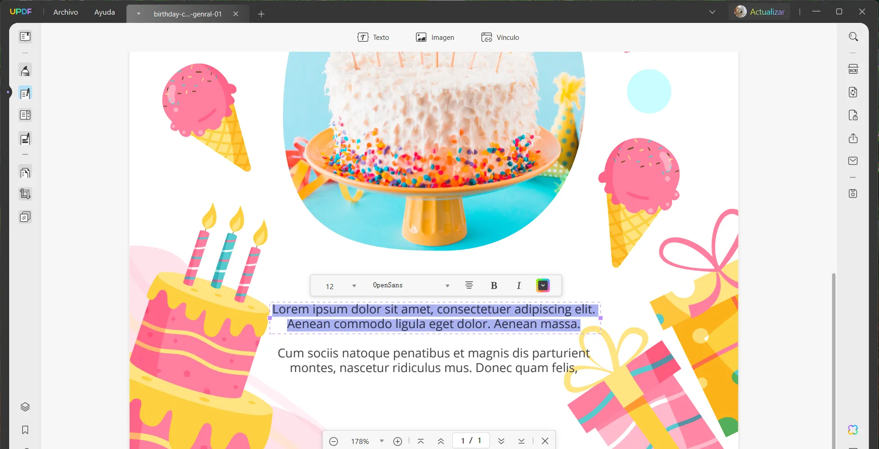The height and width of the screenshot is (449, 879).
Task: Open the Layers panel icon
Action: (x=25, y=407)
